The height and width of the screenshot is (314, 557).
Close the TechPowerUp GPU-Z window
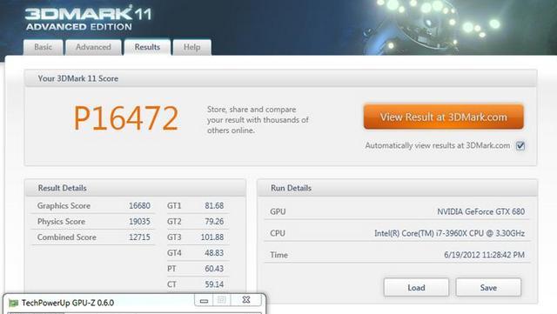pyautogui.click(x=246, y=300)
